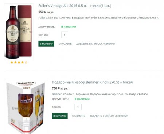Add Fuller's Vintage Ale to cart (В корзину)
Viewport: 164px width, 134px height.
46,43
